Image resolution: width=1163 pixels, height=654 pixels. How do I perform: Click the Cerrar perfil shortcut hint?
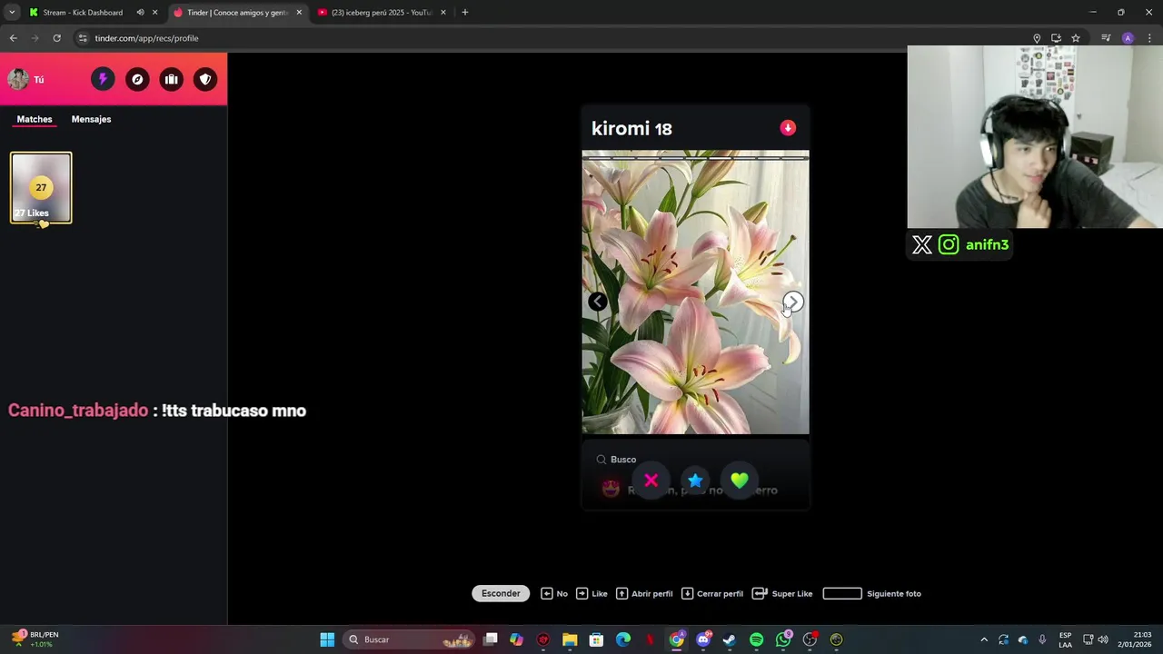[712, 593]
